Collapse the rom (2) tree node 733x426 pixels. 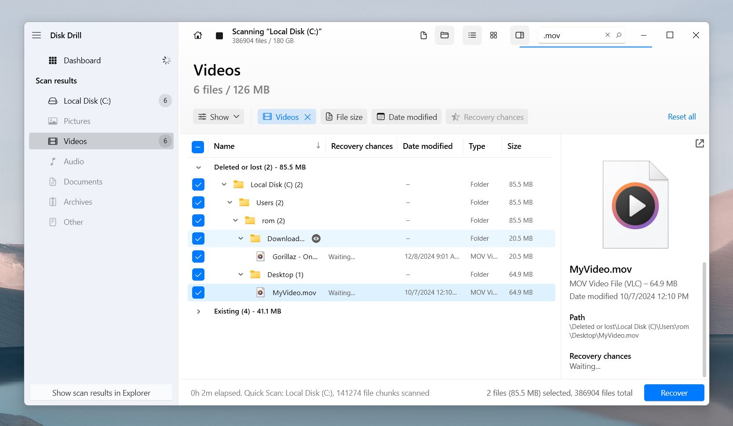(x=235, y=220)
